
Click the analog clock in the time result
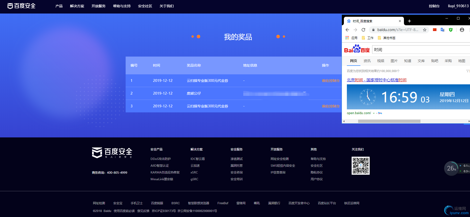pyautogui.click(x=368, y=97)
